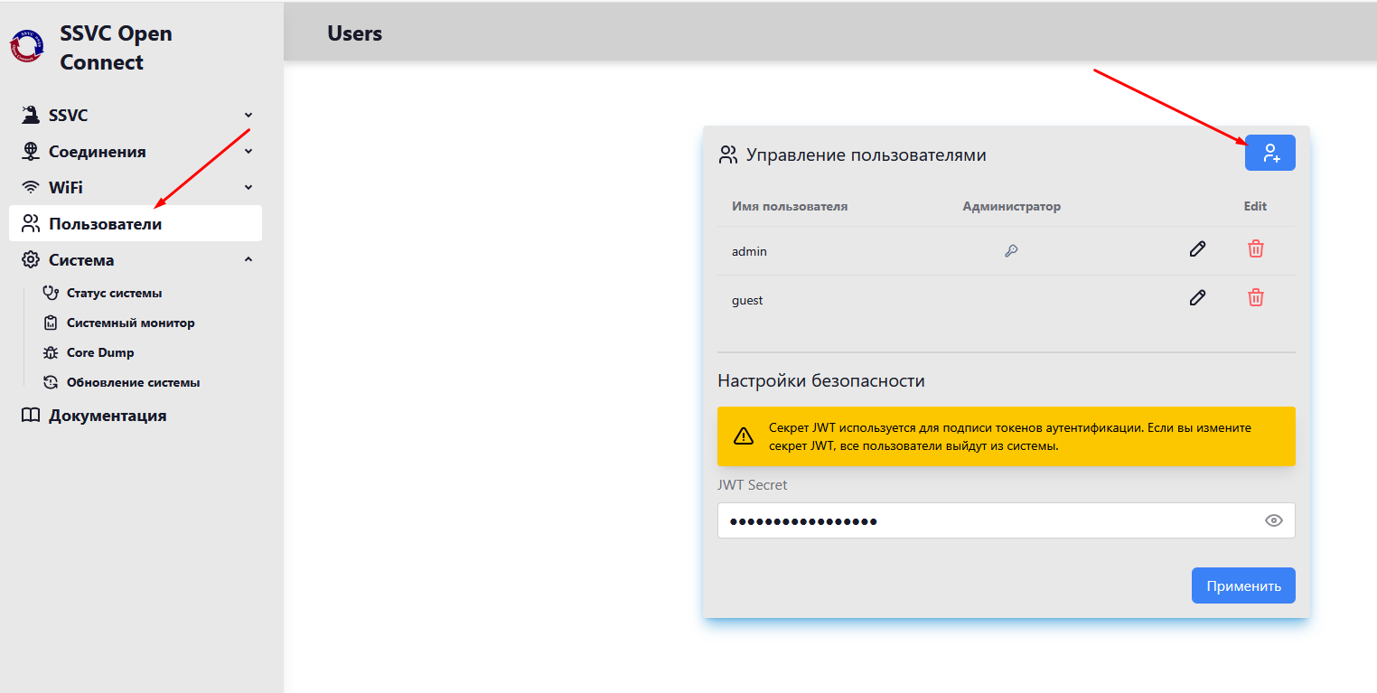
Task: Click the admin key icon in Администратор column
Action: click(x=1011, y=251)
